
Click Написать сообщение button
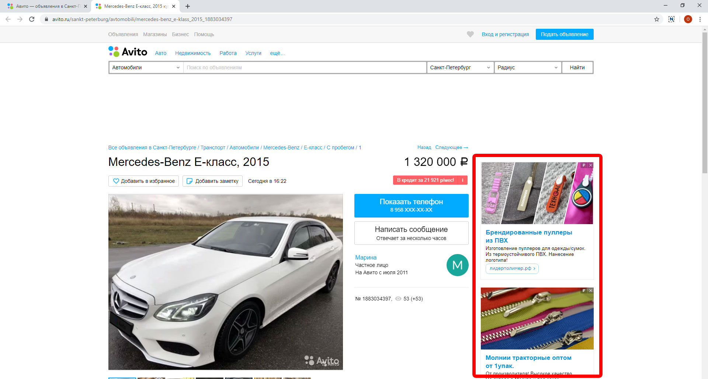pos(411,233)
